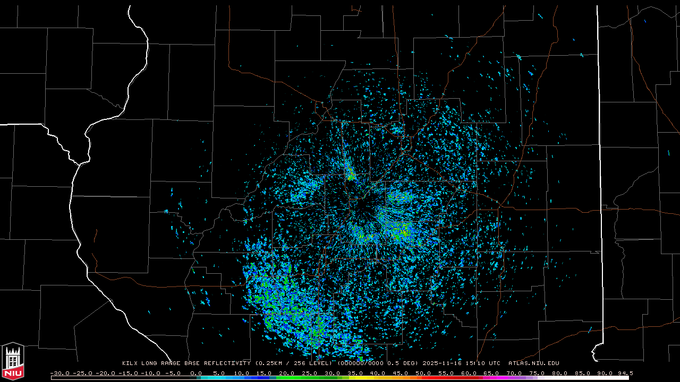Click the 2025-11-16 15:10 UTC timestamp

(x=461, y=363)
